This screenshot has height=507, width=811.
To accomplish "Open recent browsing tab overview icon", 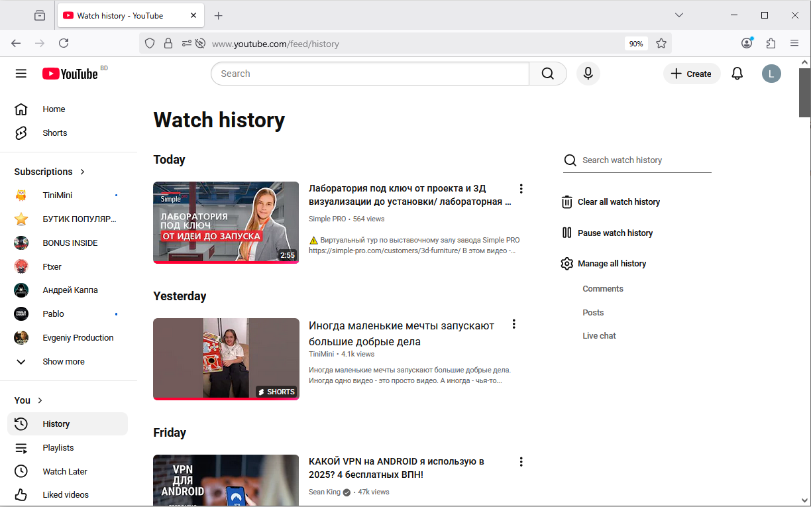I will tap(40, 15).
